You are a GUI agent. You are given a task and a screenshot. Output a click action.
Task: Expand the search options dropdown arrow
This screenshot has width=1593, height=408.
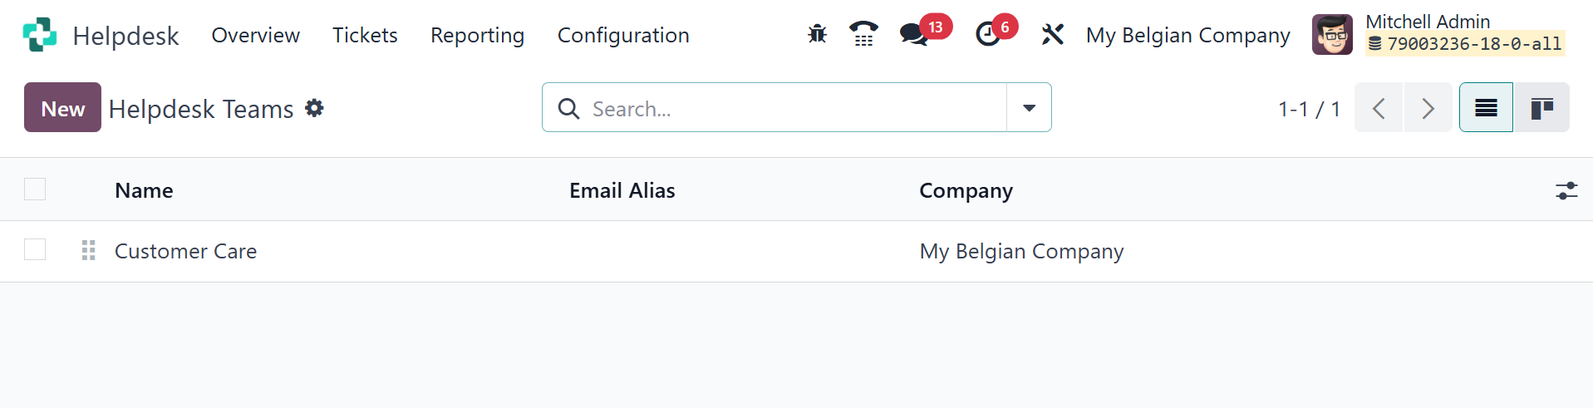pos(1029,108)
